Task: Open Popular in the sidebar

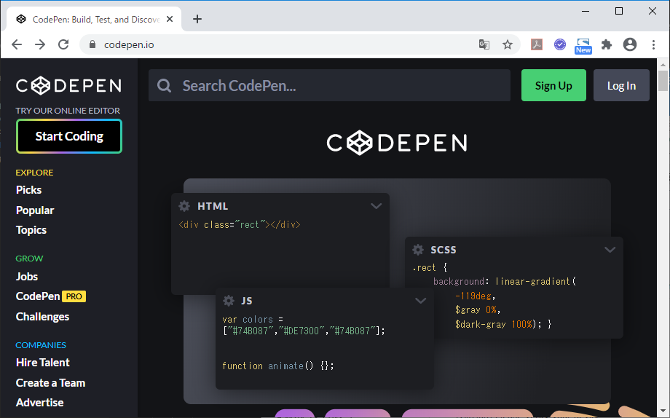Action: click(x=35, y=210)
